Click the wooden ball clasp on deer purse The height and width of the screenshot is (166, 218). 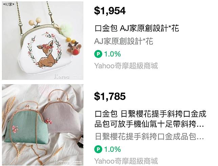(x=35, y=21)
